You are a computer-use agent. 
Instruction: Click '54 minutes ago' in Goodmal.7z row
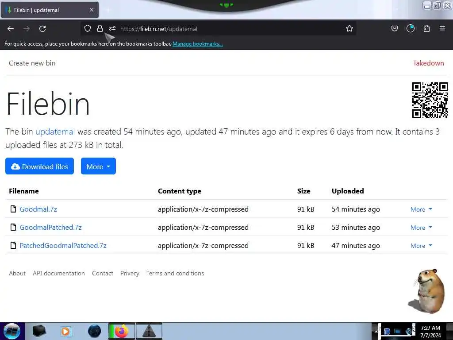point(356,209)
